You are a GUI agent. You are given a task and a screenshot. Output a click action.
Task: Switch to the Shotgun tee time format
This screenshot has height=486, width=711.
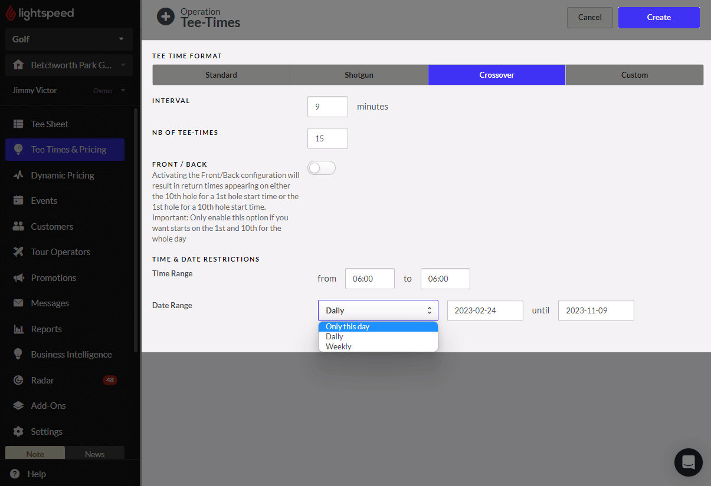359,74
